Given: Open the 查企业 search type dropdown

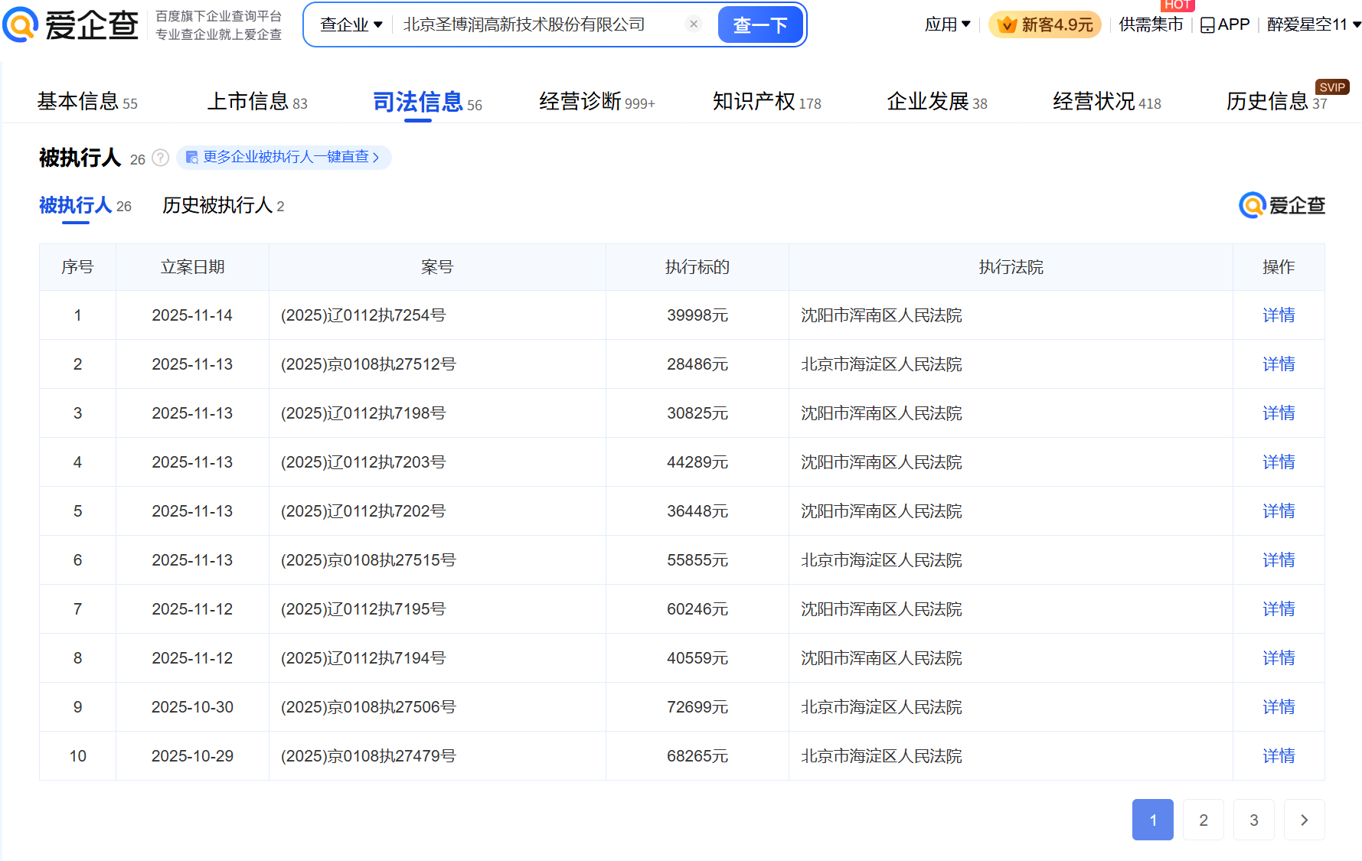Looking at the screenshot, I should (351, 24).
